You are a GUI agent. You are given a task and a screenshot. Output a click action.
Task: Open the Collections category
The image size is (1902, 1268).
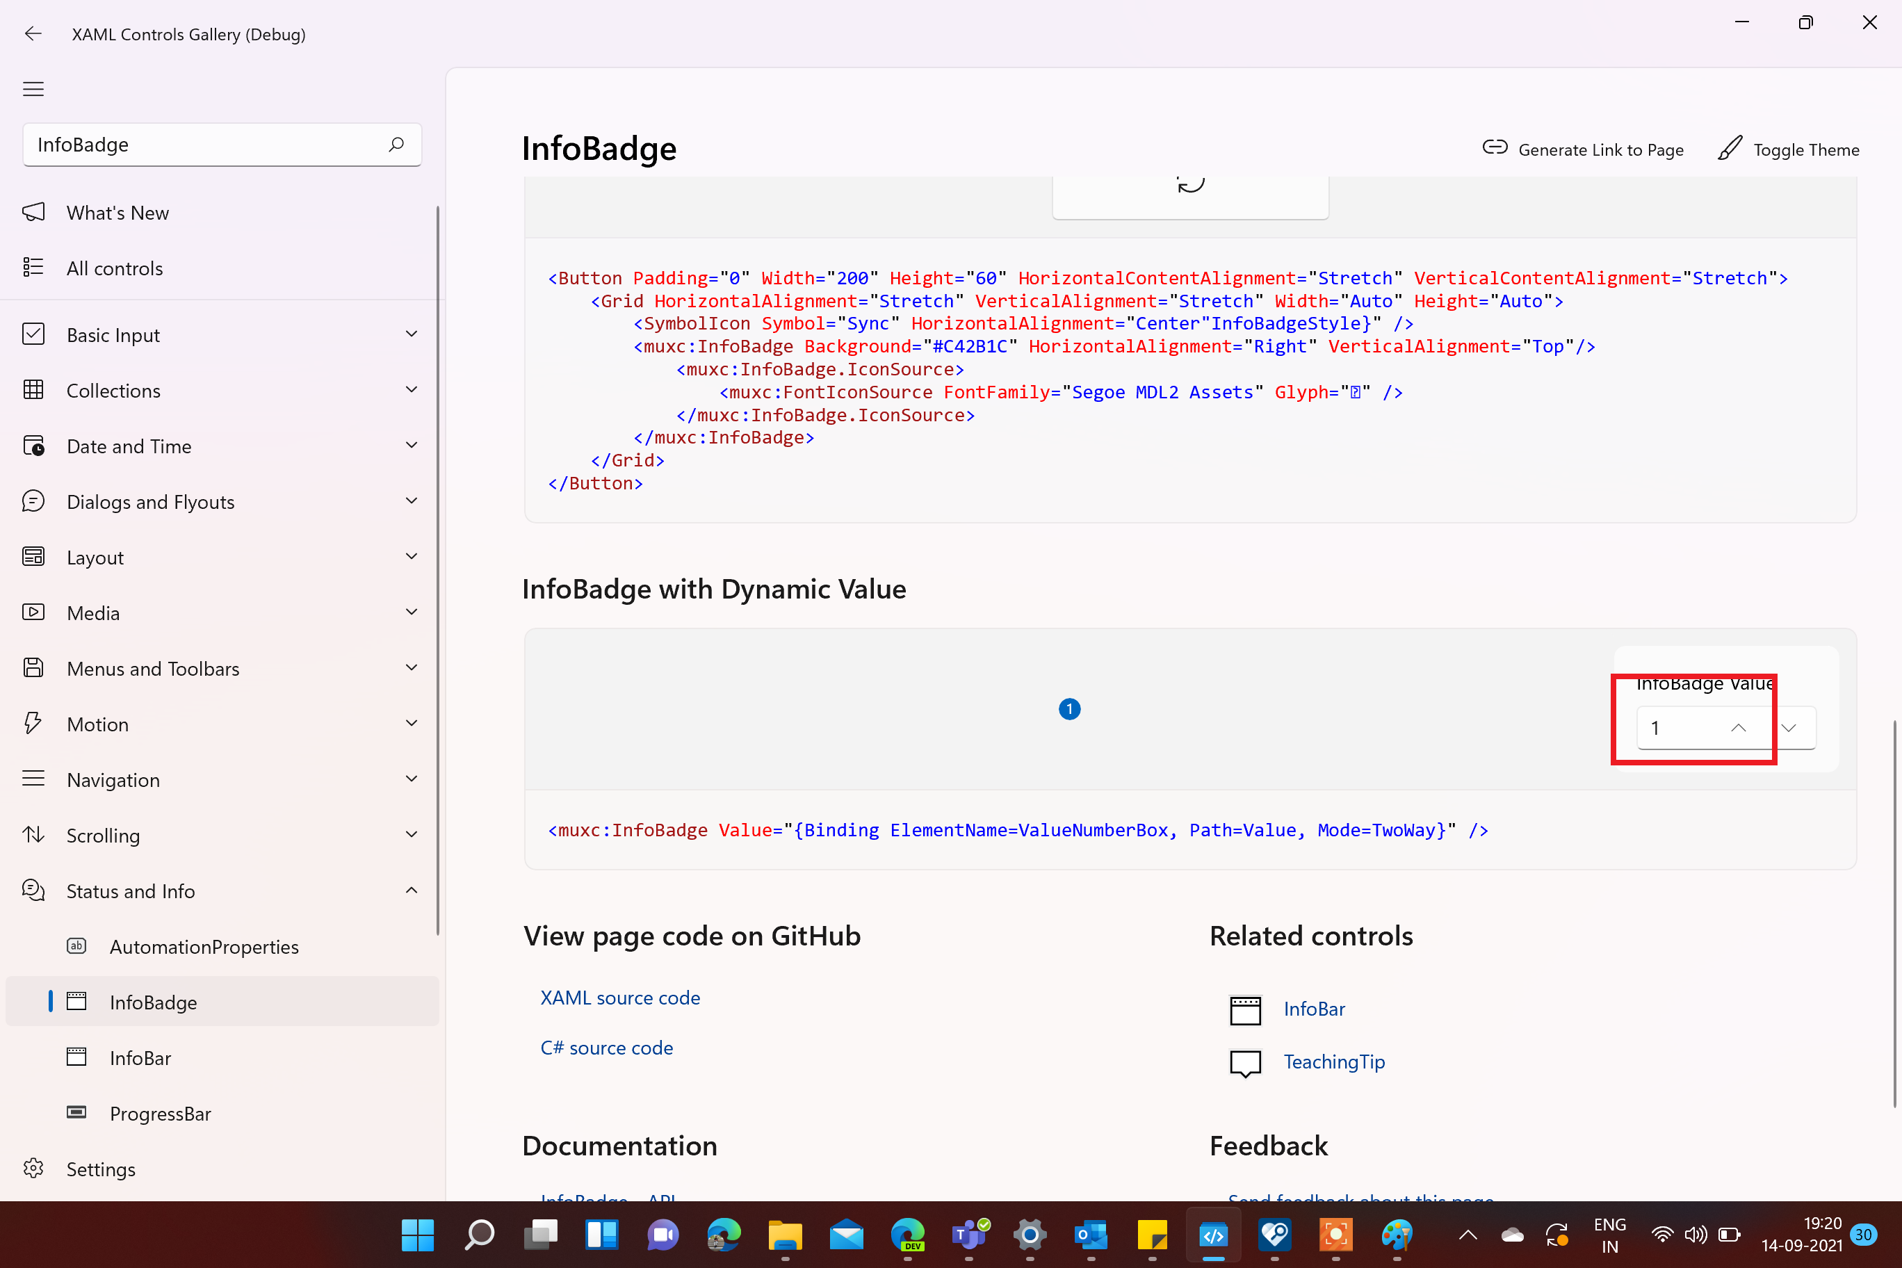pos(113,390)
